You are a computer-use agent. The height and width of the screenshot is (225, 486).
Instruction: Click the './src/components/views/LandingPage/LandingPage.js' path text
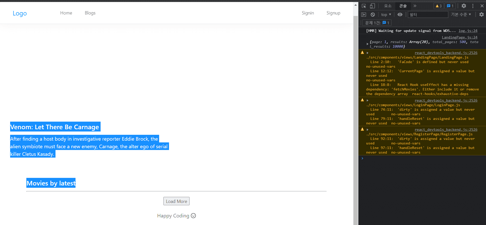[x=417, y=57]
